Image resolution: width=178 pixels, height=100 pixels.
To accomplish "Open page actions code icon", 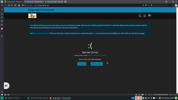I will (x=146, y=95).
